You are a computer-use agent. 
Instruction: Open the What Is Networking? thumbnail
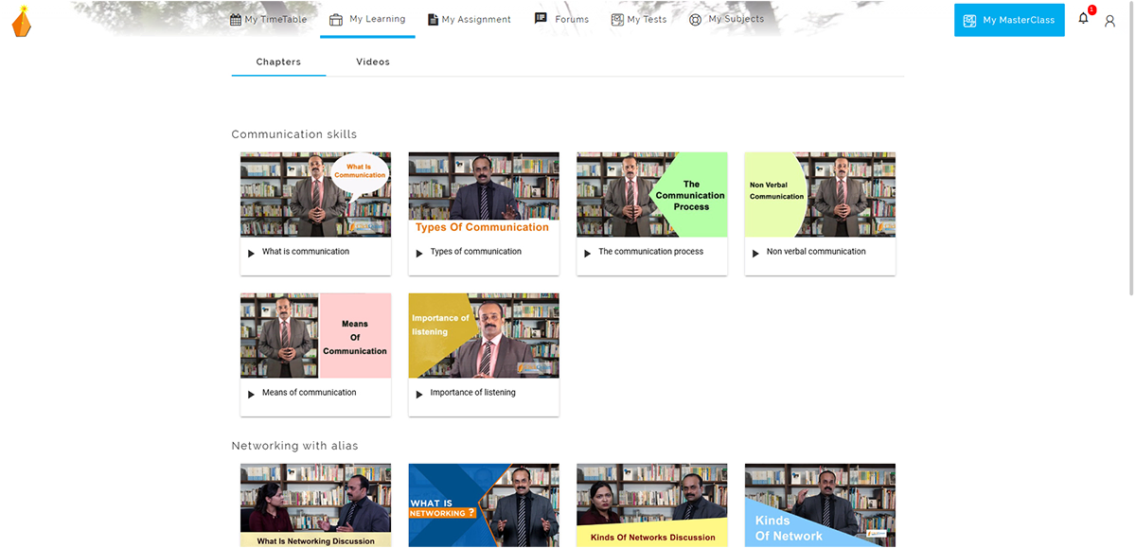coord(484,504)
